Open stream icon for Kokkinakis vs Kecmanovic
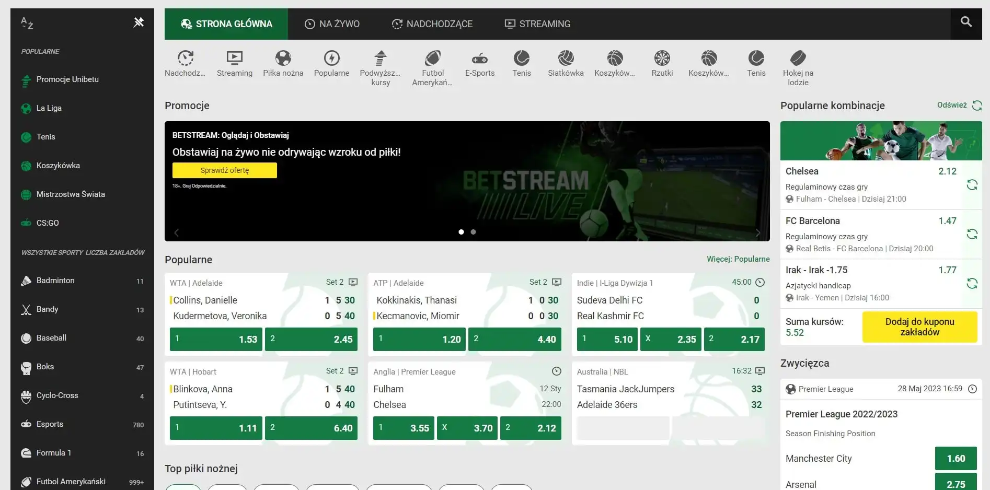The image size is (990, 490). click(557, 282)
